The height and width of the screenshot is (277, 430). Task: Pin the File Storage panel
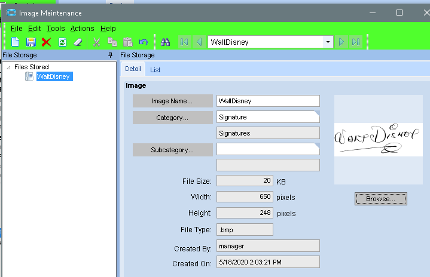pyautogui.click(x=110, y=56)
